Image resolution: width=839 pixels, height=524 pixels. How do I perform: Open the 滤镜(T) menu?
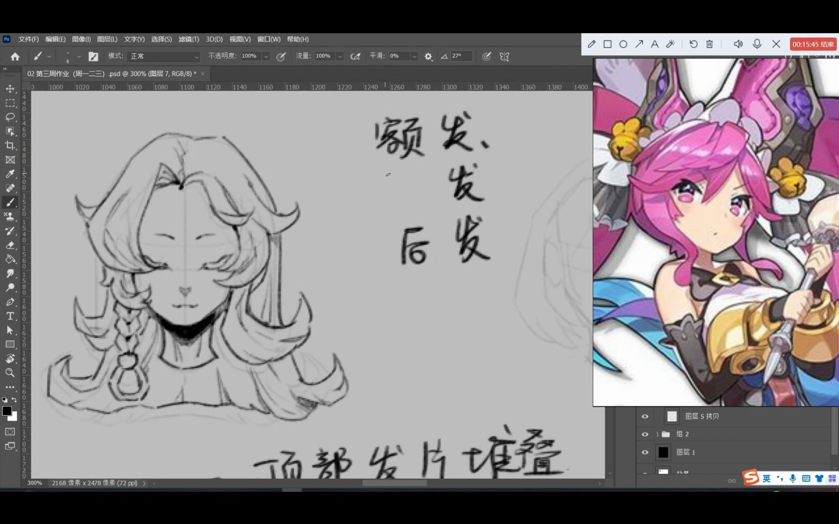point(189,39)
